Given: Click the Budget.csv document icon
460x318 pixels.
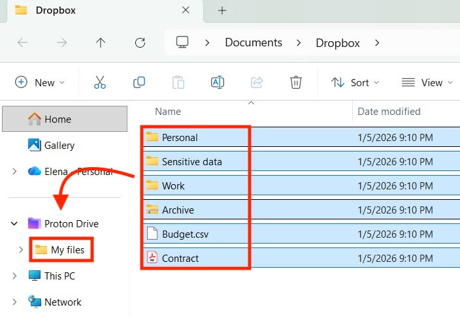Looking at the screenshot, I should click(152, 233).
